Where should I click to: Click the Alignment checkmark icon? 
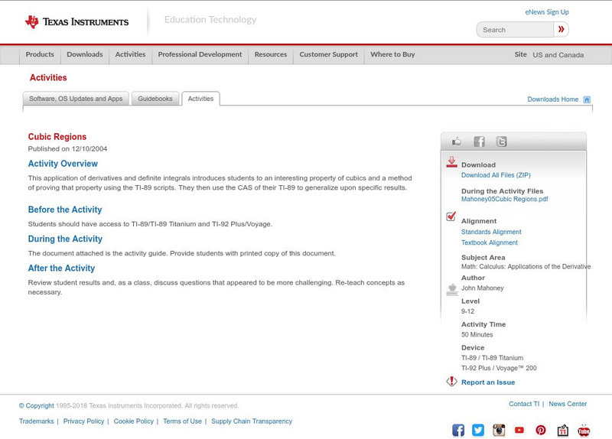pyautogui.click(x=451, y=216)
